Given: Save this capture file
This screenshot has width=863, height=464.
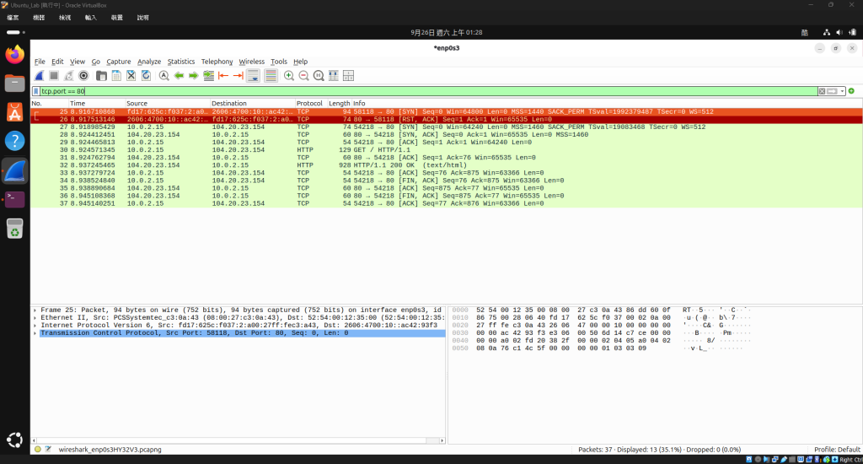Looking at the screenshot, I should (116, 75).
